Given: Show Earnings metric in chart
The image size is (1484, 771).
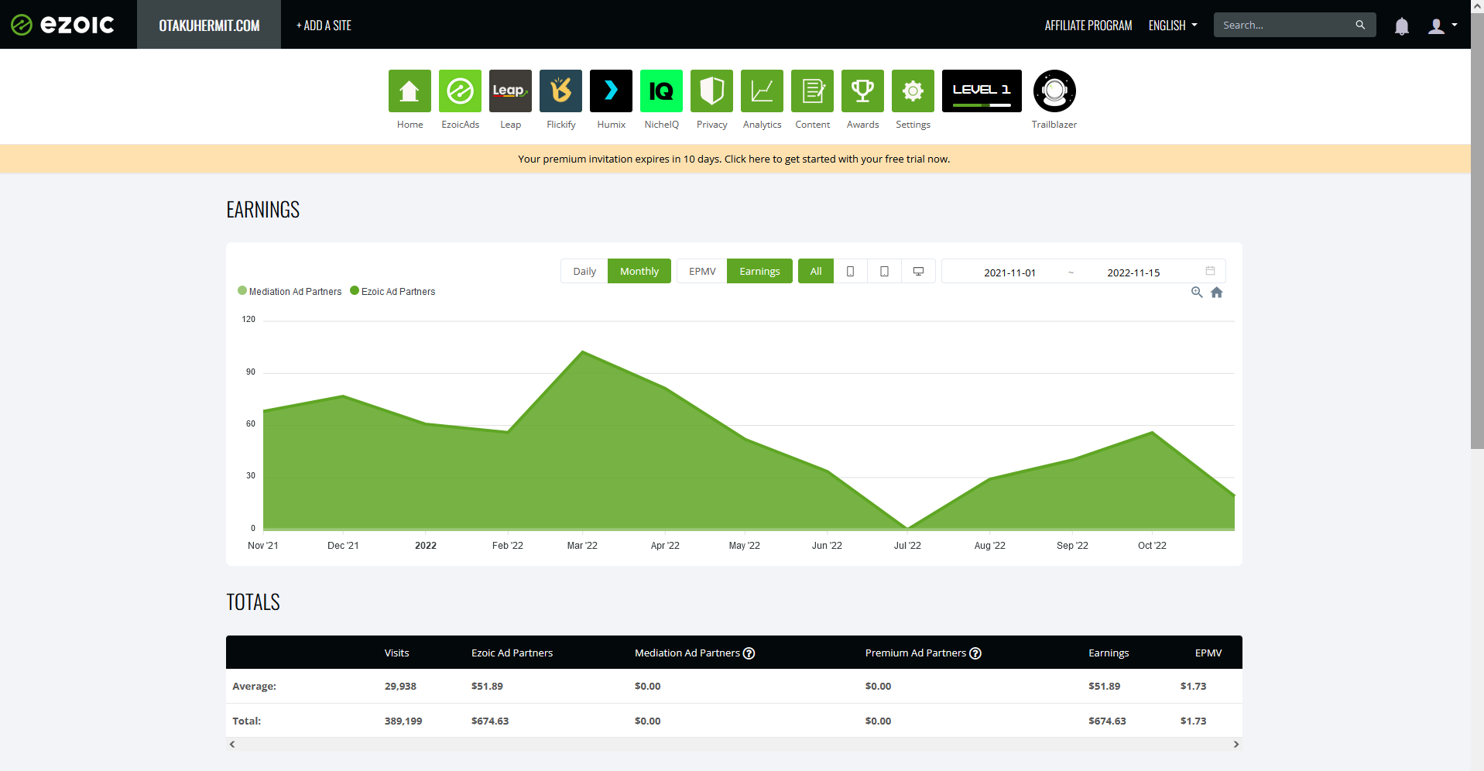Looking at the screenshot, I should (759, 271).
